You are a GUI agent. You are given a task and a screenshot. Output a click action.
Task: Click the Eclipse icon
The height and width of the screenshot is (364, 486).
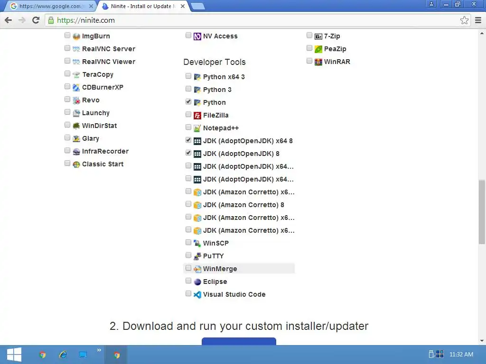pyautogui.click(x=197, y=282)
